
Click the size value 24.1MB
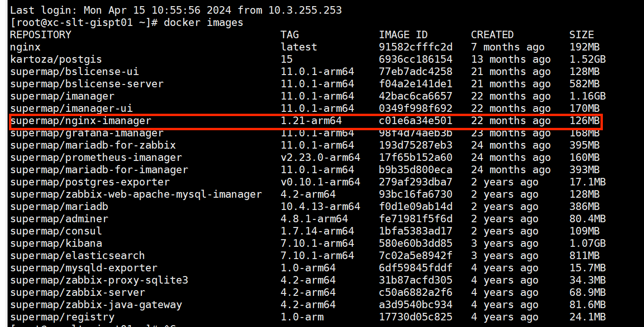click(x=588, y=317)
